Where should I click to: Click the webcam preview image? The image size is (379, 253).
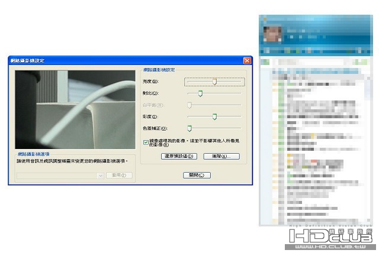coord(75,109)
